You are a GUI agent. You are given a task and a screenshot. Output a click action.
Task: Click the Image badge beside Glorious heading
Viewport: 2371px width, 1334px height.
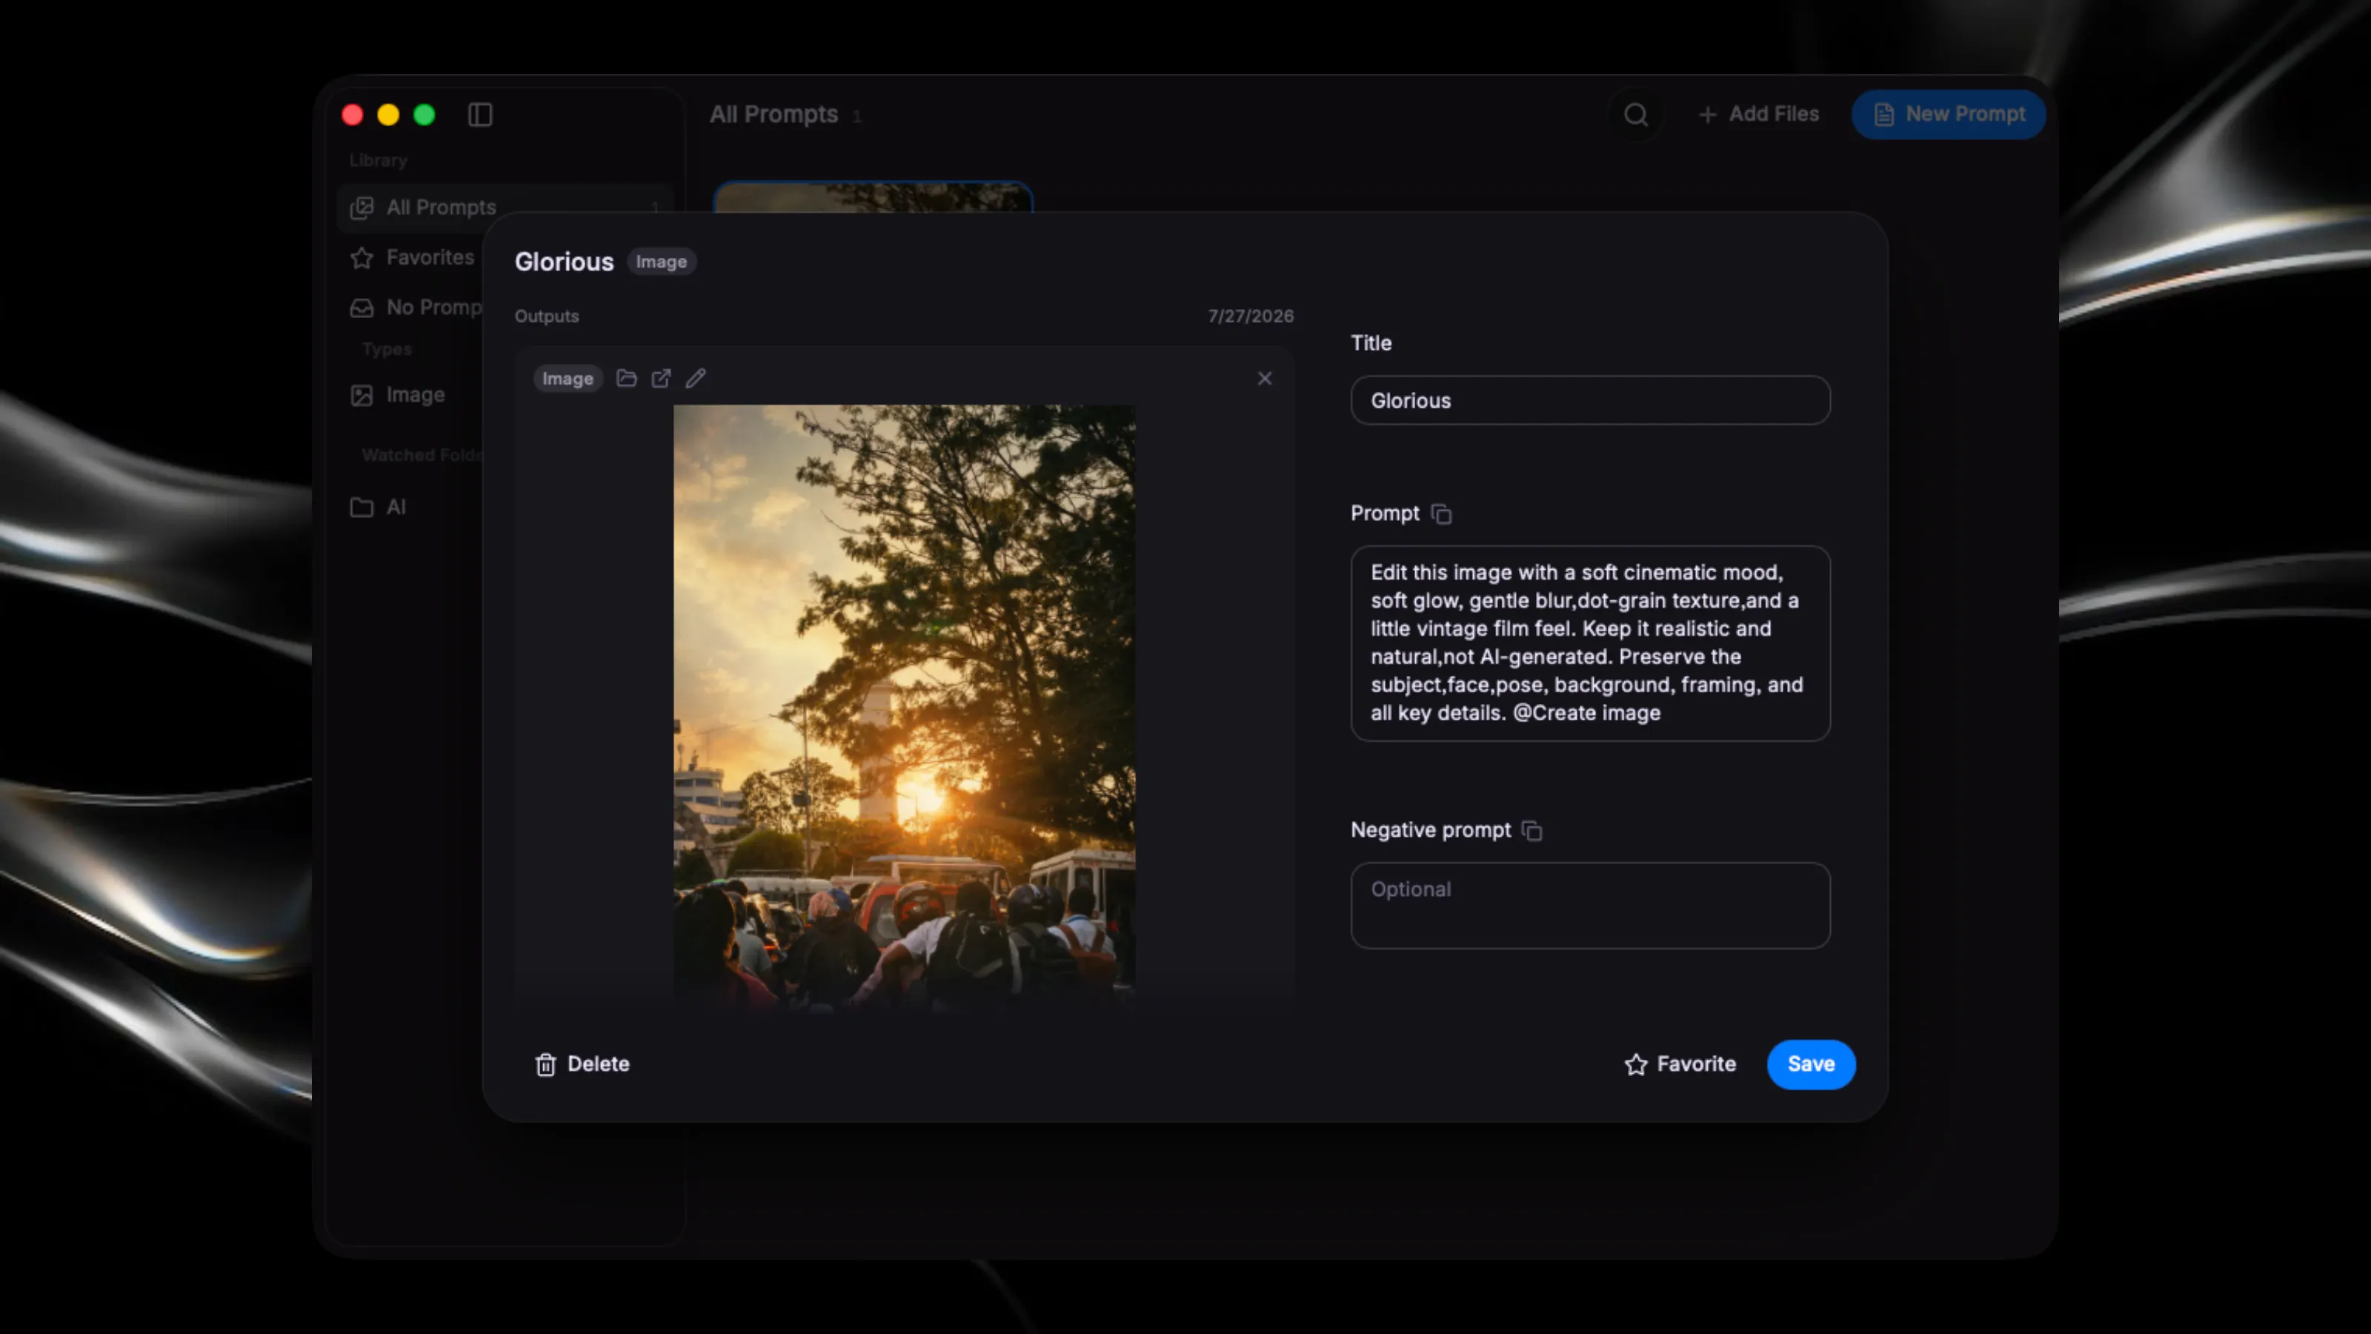point(661,262)
